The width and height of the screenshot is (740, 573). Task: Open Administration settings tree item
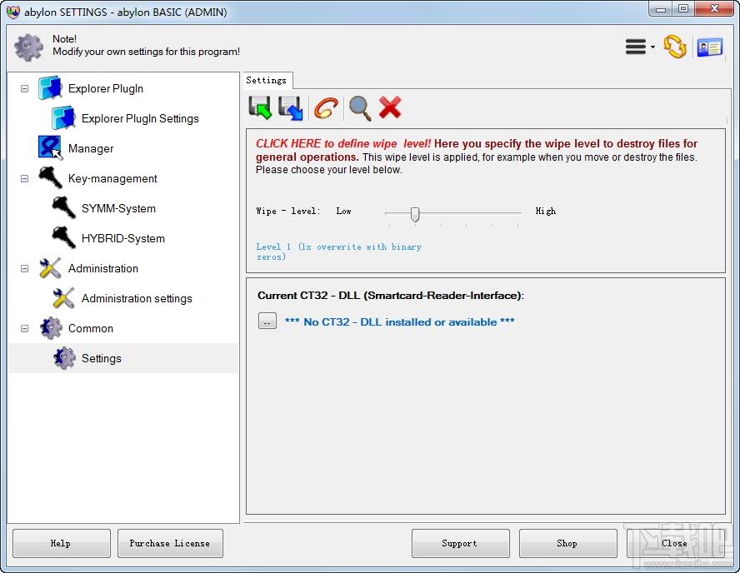(137, 298)
